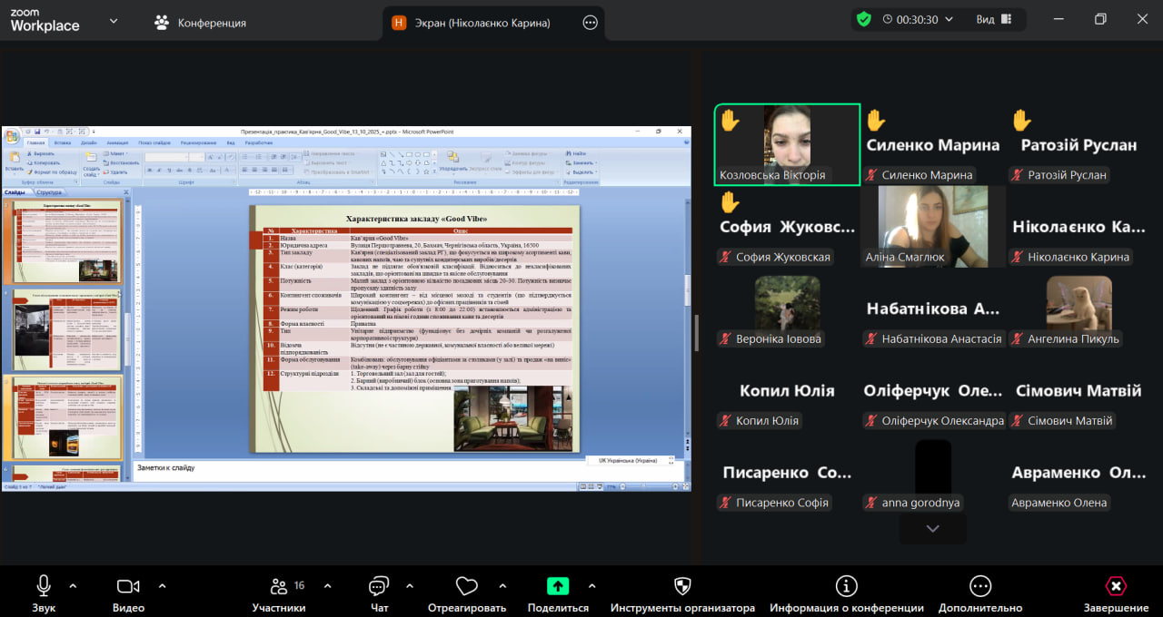
Task: Toggle the microphone Звук button
Action: tap(44, 586)
